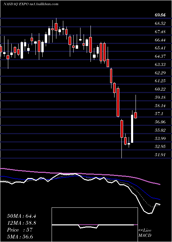The height and width of the screenshot is (242, 172).
Task: Click the 60.22 price axis label
Action: [x=160, y=89]
